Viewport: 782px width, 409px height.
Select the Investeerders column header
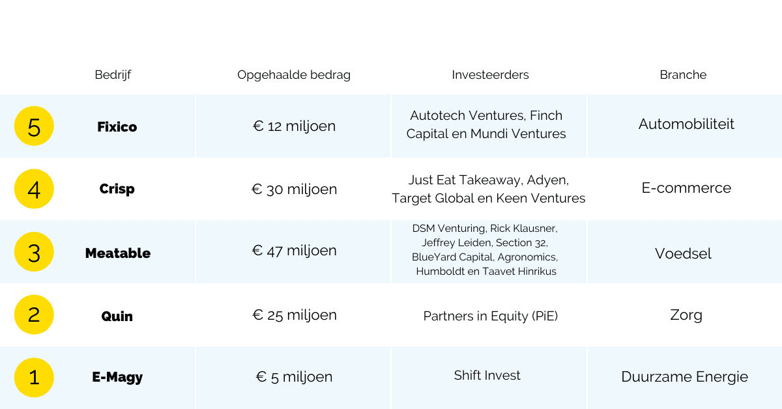[x=490, y=75]
